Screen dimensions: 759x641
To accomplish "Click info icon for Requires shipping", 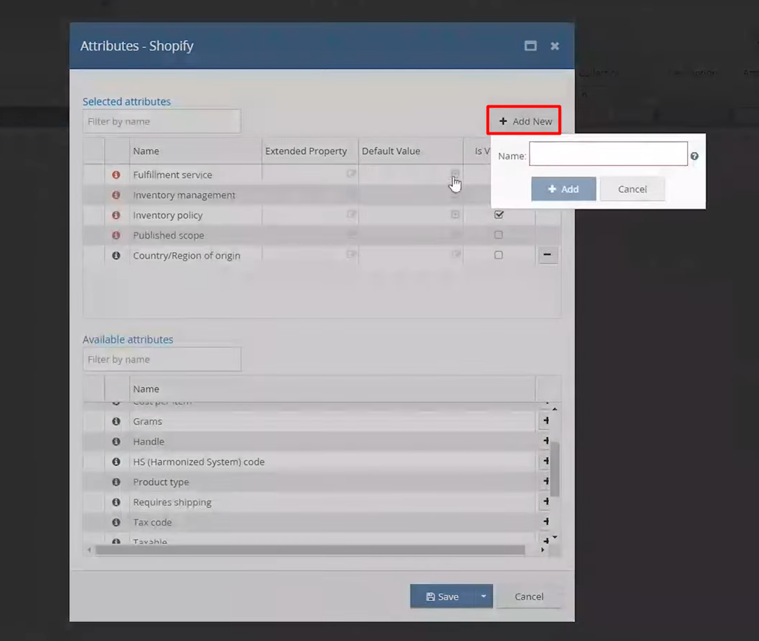I will [x=116, y=502].
